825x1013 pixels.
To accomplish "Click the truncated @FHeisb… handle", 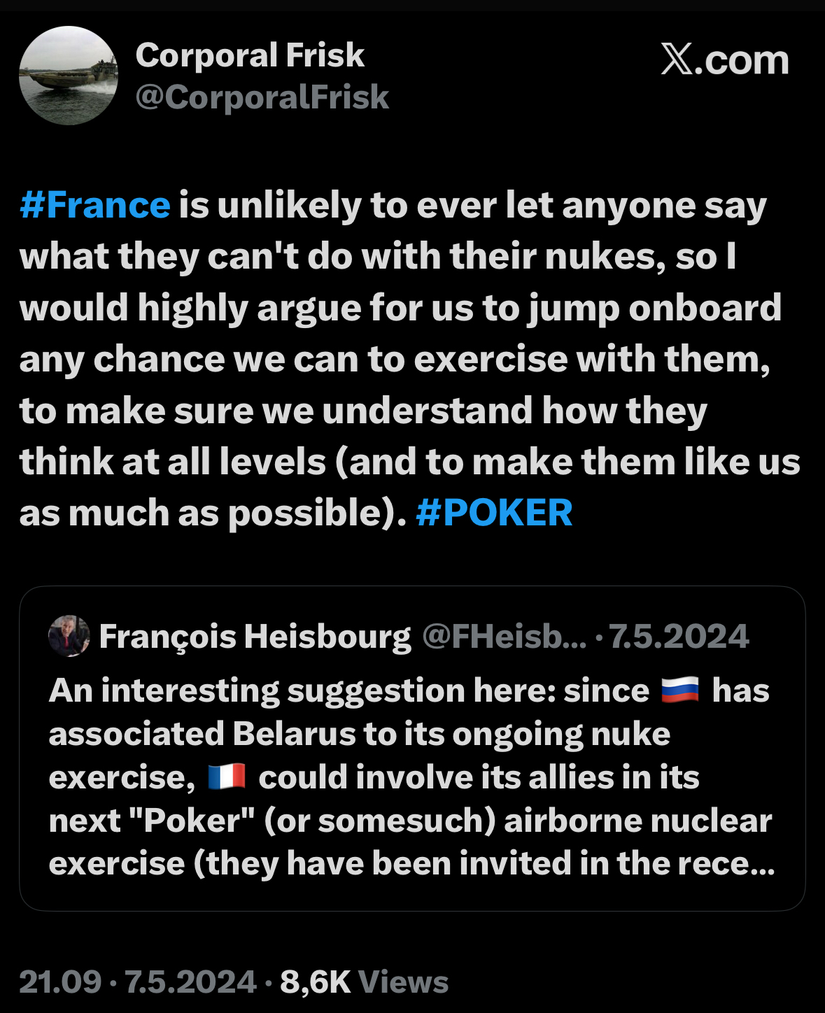I will (504, 637).
